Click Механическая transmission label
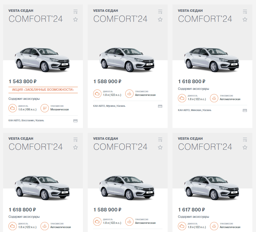This screenshot has height=232, width=256. 60,109
